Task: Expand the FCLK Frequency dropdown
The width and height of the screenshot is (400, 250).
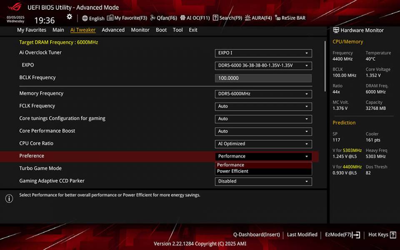Action: point(263,106)
